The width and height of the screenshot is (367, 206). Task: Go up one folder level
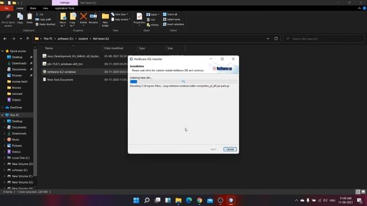pyautogui.click(x=28, y=38)
